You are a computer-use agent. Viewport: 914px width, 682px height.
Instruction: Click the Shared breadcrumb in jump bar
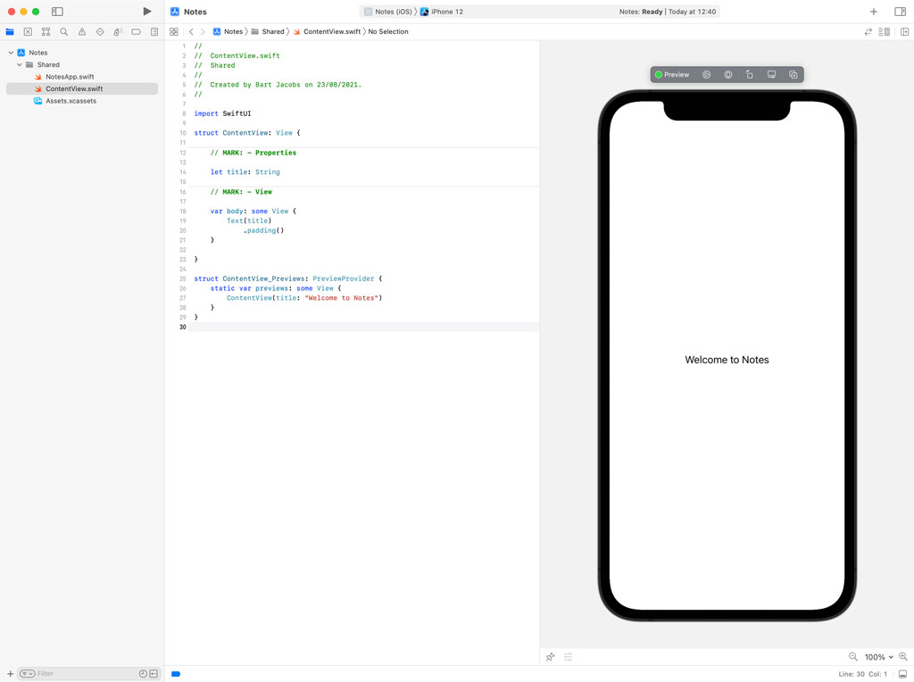[x=272, y=31]
